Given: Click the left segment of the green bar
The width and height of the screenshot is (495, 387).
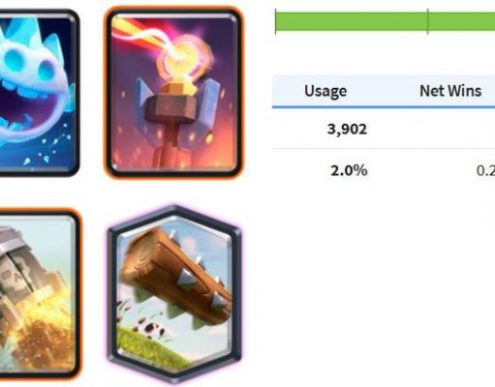Looking at the screenshot, I should (x=352, y=21).
